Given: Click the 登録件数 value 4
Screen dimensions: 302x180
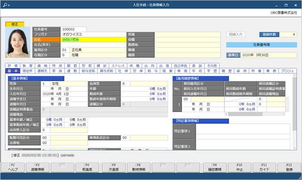Looking at the screenshot, I should click(288, 35).
